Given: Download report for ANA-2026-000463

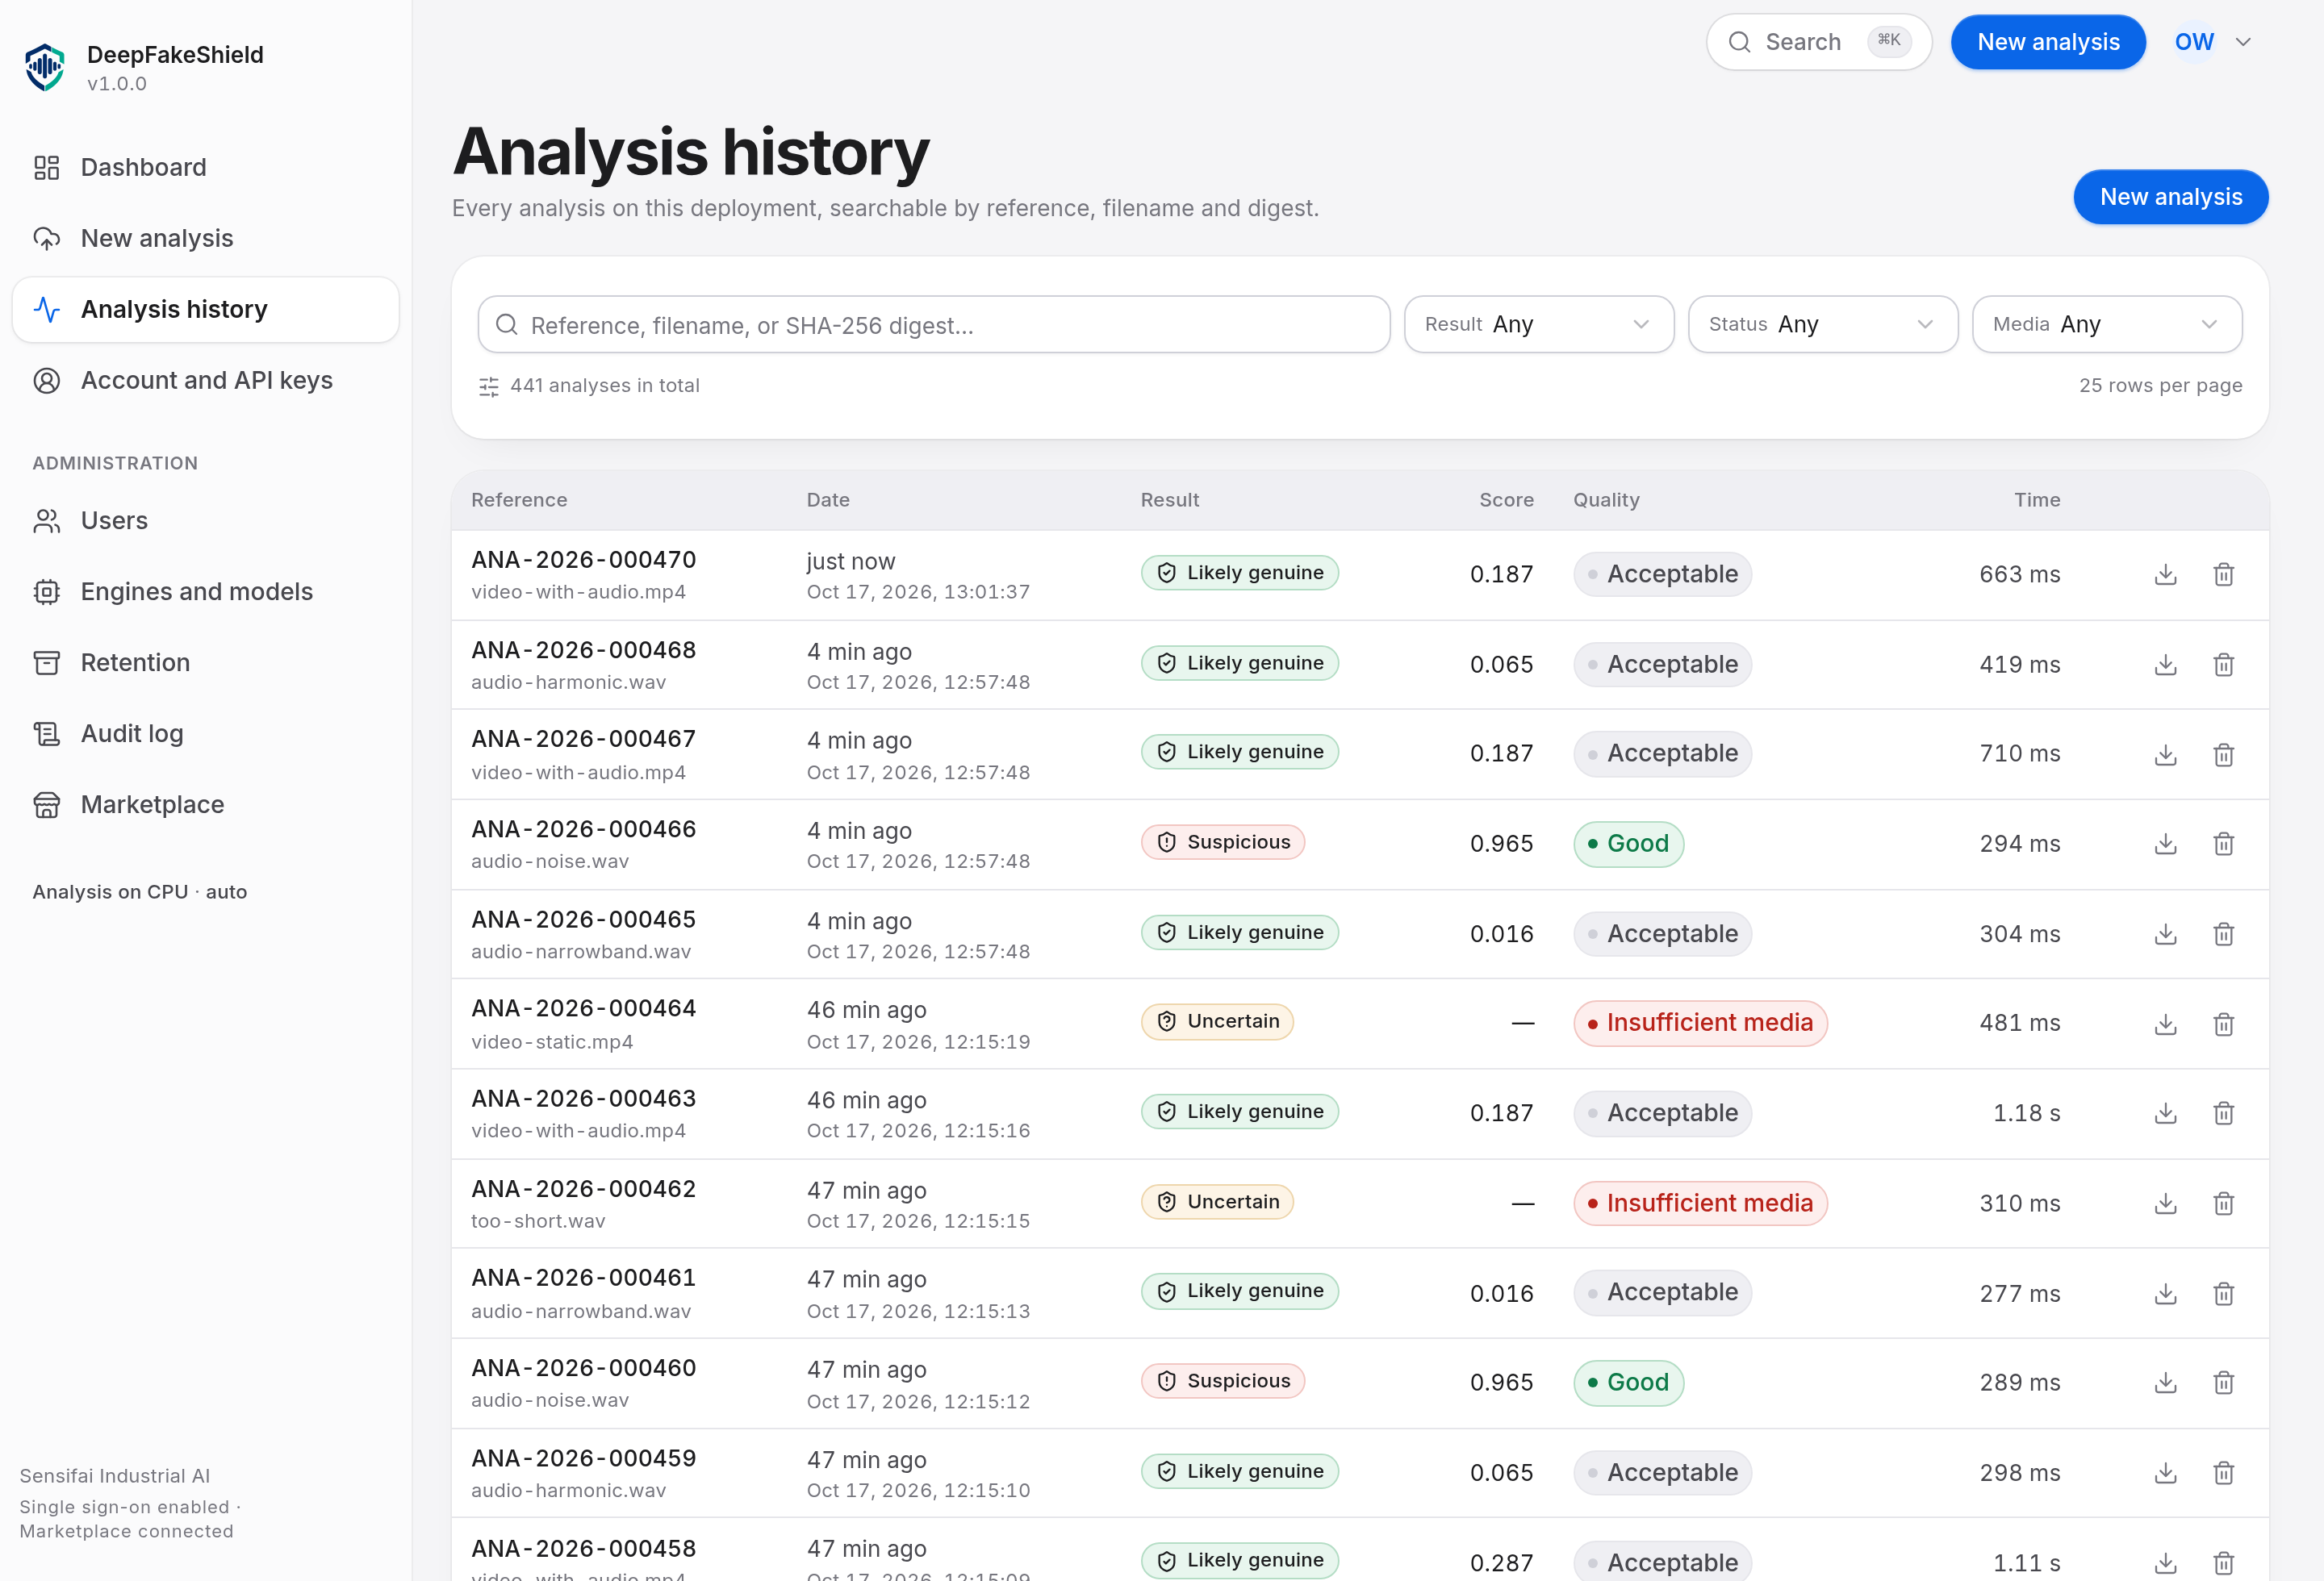Looking at the screenshot, I should point(2165,1112).
